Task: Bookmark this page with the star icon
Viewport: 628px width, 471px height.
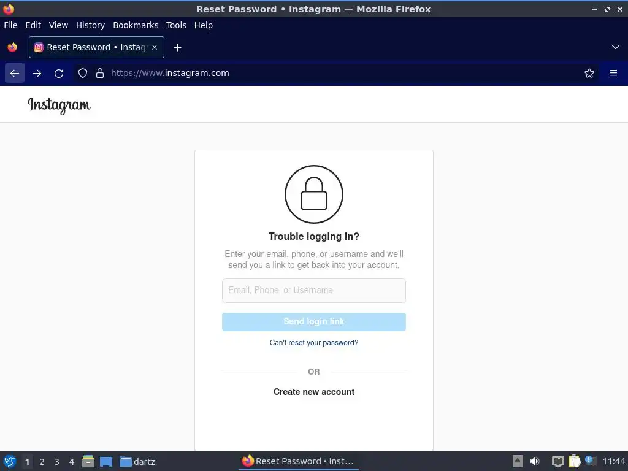Action: [x=589, y=74]
